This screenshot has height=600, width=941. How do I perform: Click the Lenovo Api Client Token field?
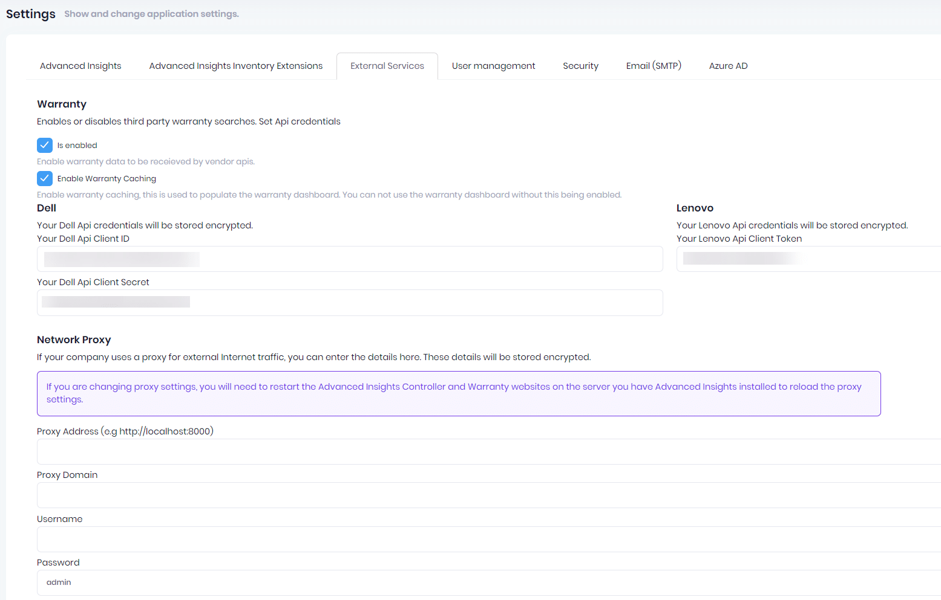808,259
